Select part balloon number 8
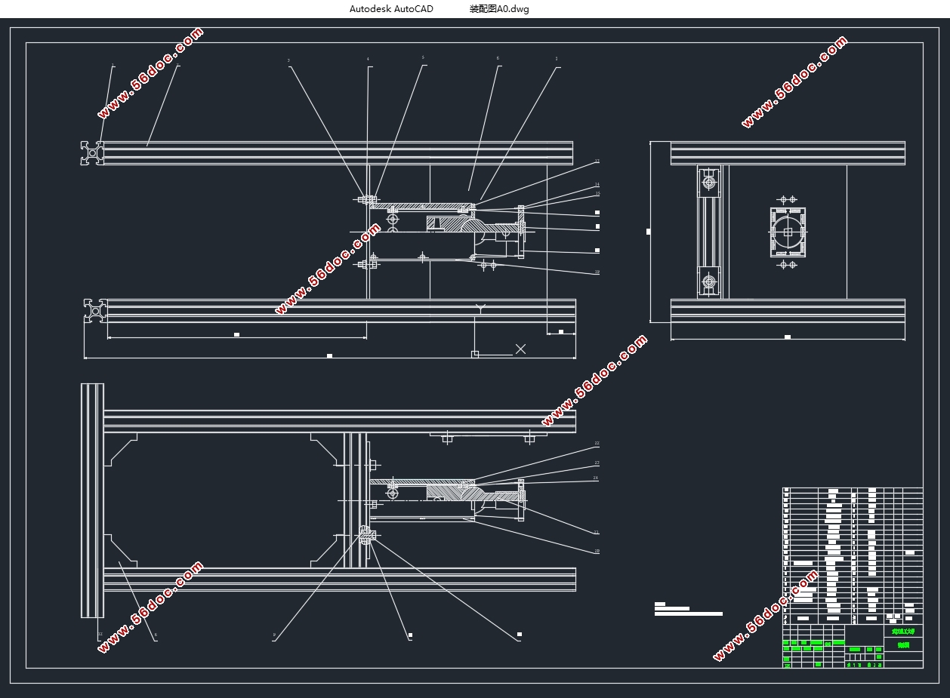The width and height of the screenshot is (950, 698). 156,635
